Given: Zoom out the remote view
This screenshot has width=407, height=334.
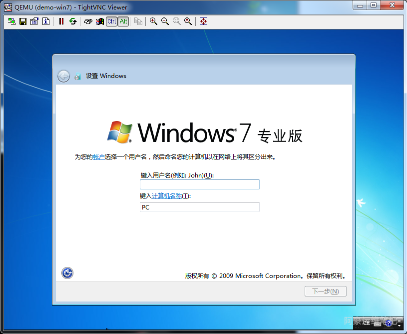Looking at the screenshot, I should coord(165,21).
